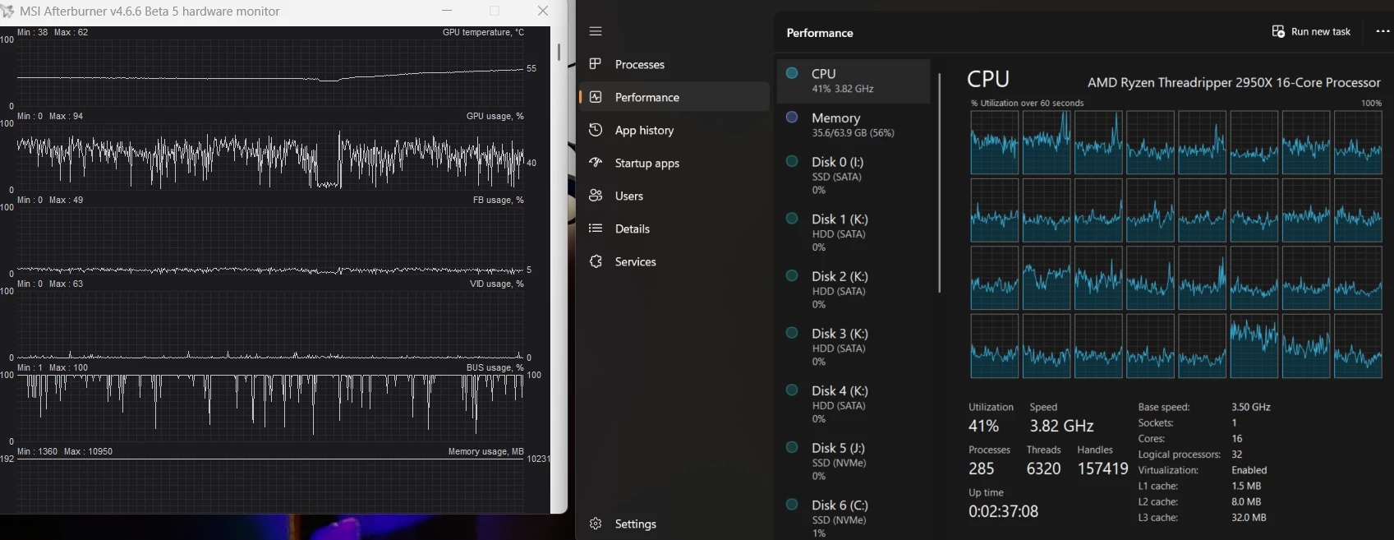Screen dimensions: 1394x540
Task: Click the FB usage graph in Afterburner
Action: coord(270,240)
